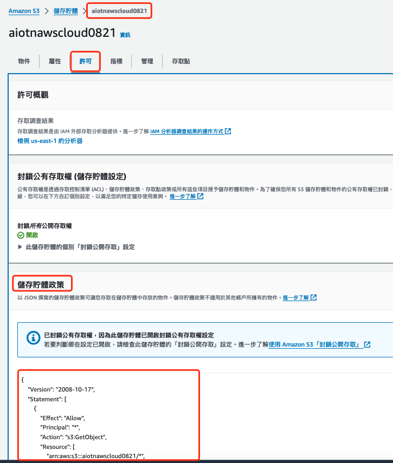Click the aiotnawscloud0821 breadcrumb text

click(x=119, y=11)
